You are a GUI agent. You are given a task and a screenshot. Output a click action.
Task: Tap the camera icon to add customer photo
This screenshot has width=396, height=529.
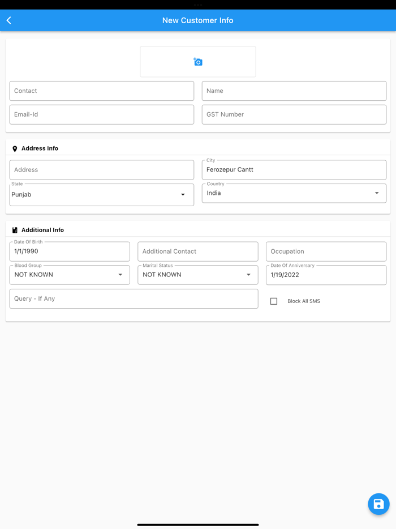point(197,61)
